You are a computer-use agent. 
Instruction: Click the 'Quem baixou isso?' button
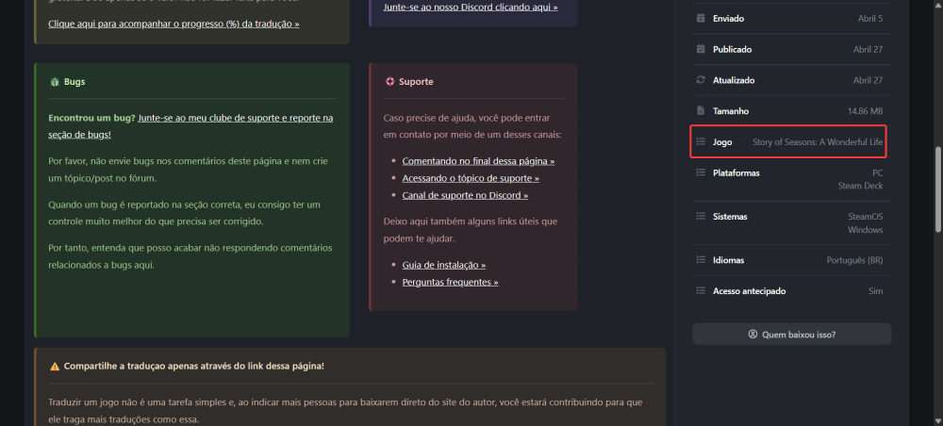791,334
